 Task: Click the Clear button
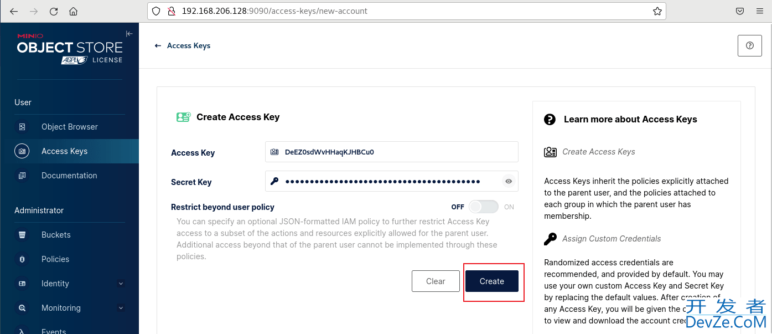(x=436, y=281)
